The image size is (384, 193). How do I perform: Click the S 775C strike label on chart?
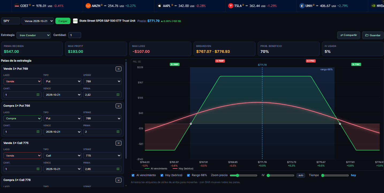click(x=311, y=61)
